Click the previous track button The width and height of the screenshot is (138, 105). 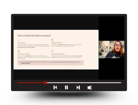click(55, 87)
